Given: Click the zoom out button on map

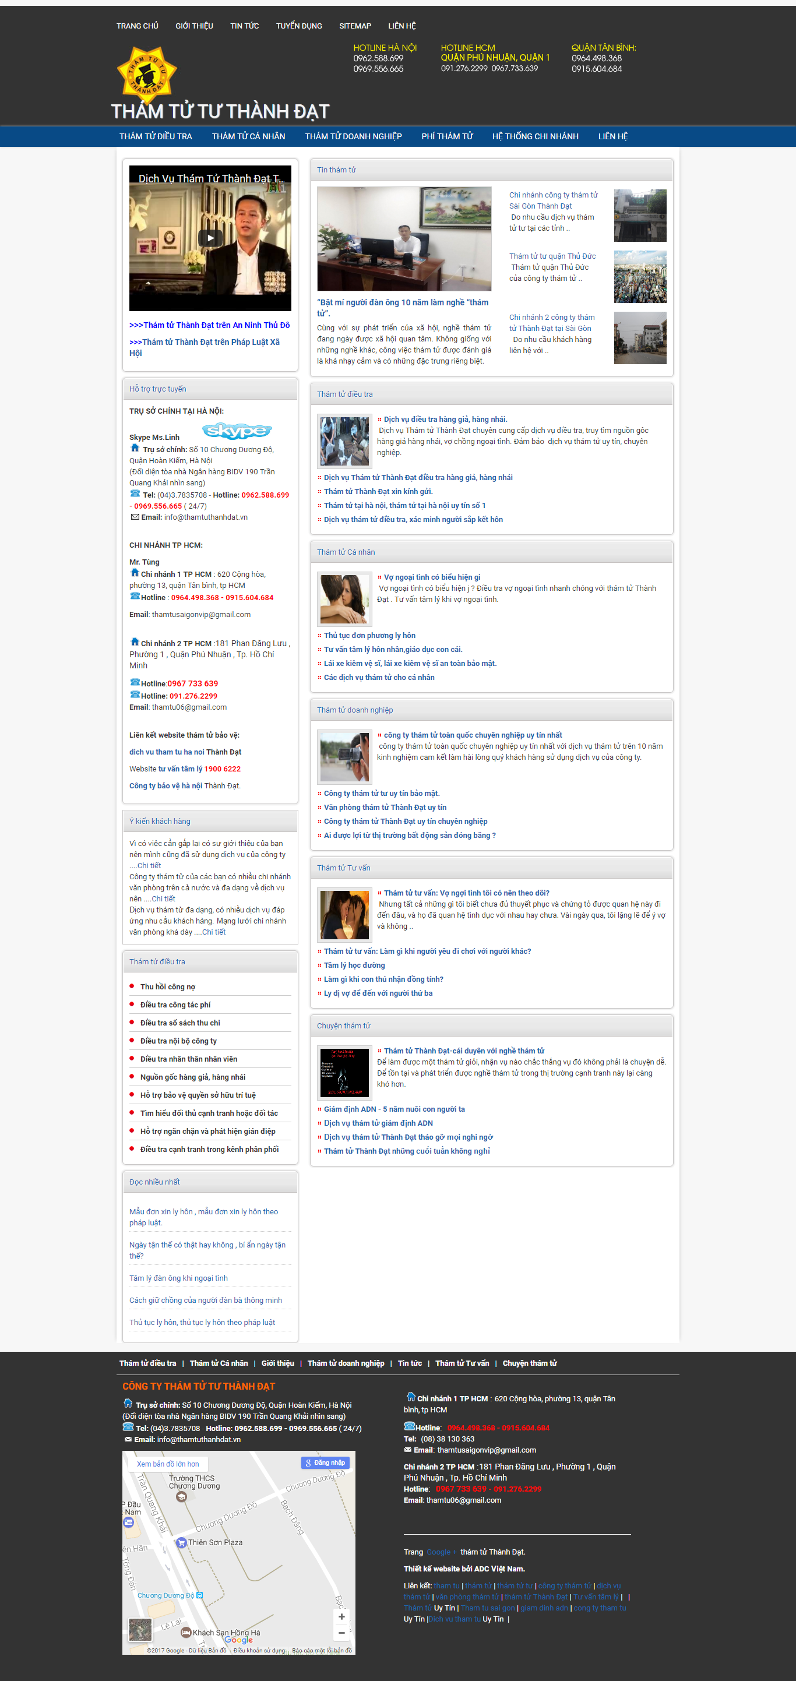Looking at the screenshot, I should point(341,1632).
